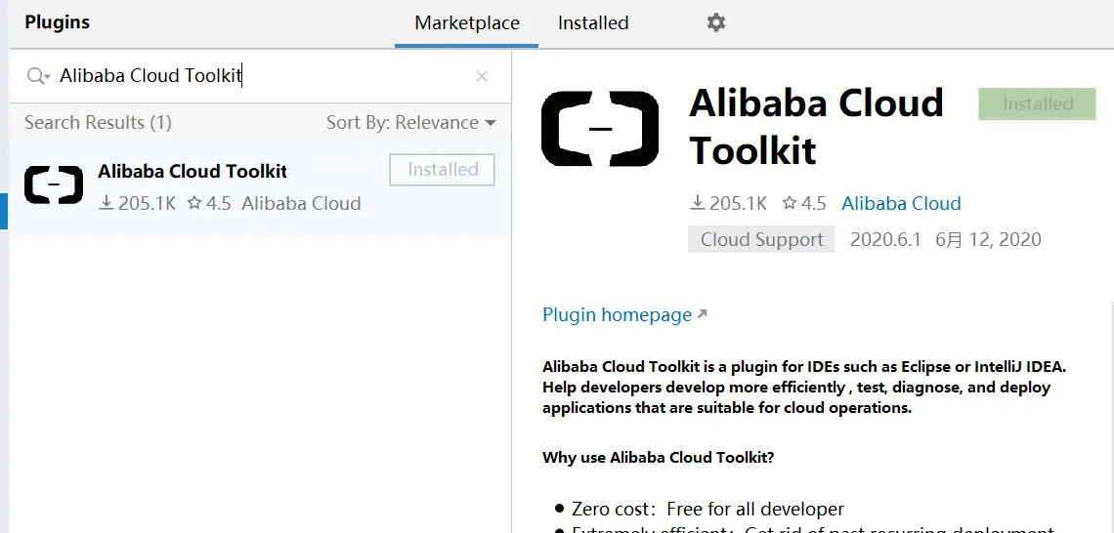Click the Cloud Support tag

click(761, 239)
